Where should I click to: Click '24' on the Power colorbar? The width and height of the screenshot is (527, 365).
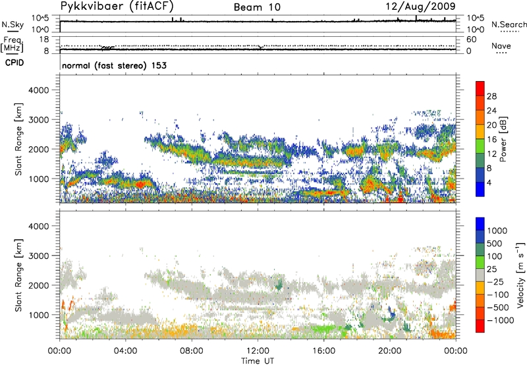(x=491, y=111)
